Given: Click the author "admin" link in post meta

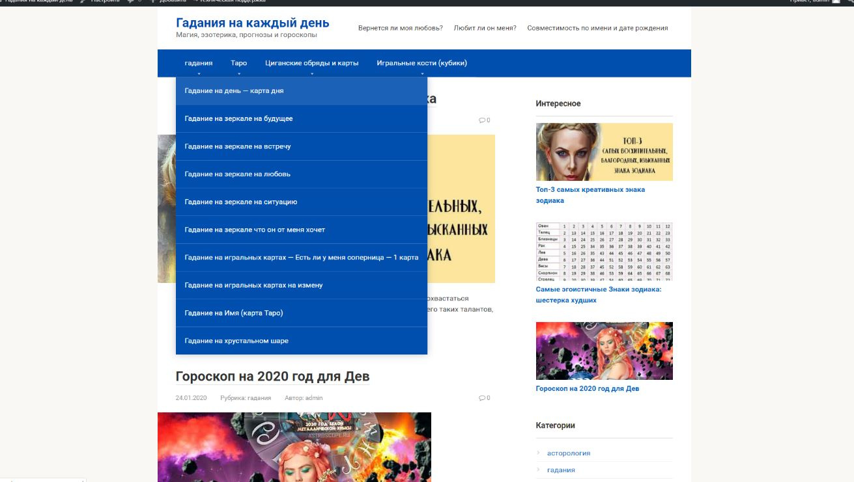Looking at the screenshot, I should click(315, 398).
